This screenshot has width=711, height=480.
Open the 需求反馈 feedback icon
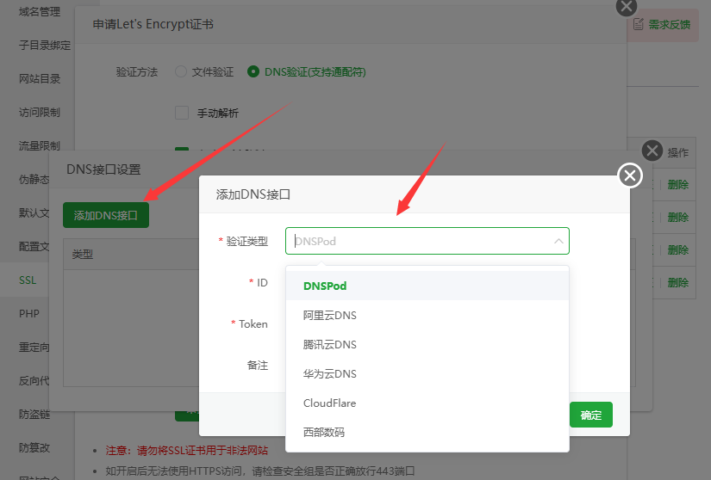pyautogui.click(x=638, y=24)
